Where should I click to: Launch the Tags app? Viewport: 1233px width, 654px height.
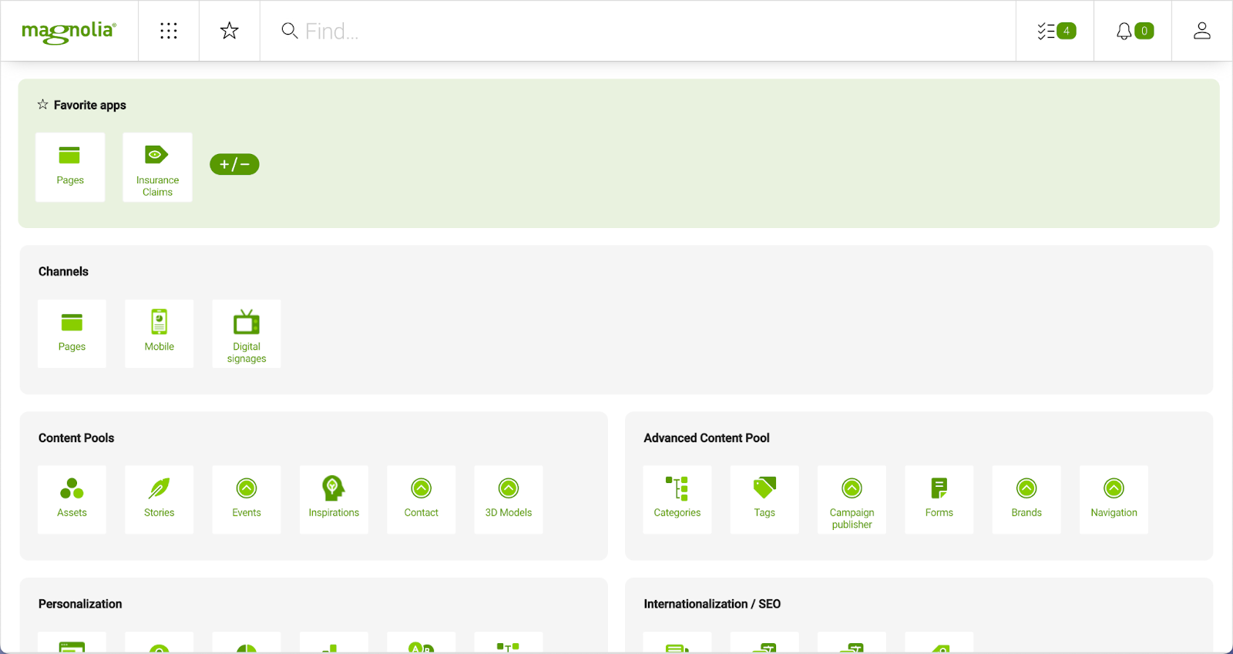pos(764,499)
